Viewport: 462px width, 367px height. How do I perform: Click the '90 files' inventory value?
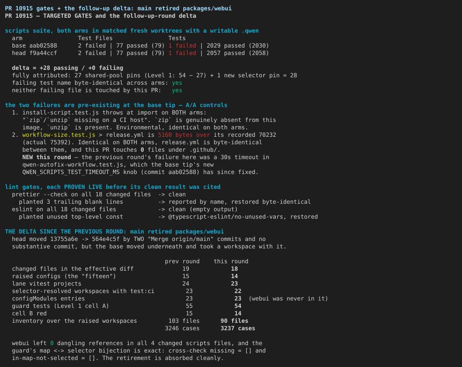(x=234, y=321)
